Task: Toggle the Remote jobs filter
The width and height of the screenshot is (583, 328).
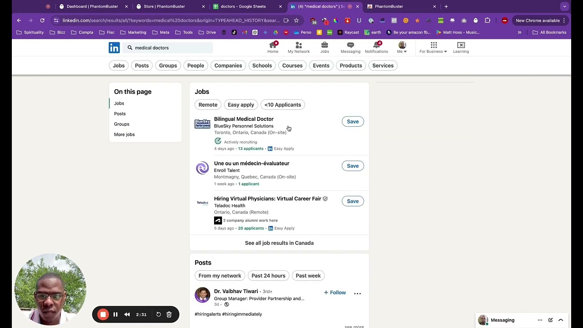Action: tap(208, 105)
